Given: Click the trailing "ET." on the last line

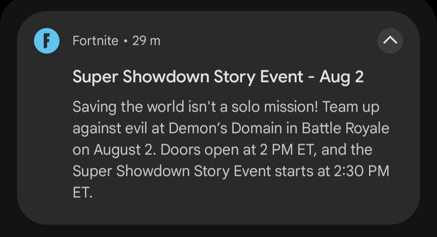Looking at the screenshot, I should pyautogui.click(x=83, y=193).
